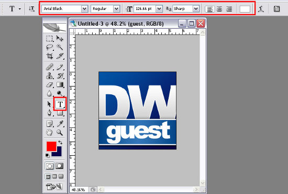Select the Gradient tool
The height and width of the screenshot is (194, 288).
pos(60,84)
